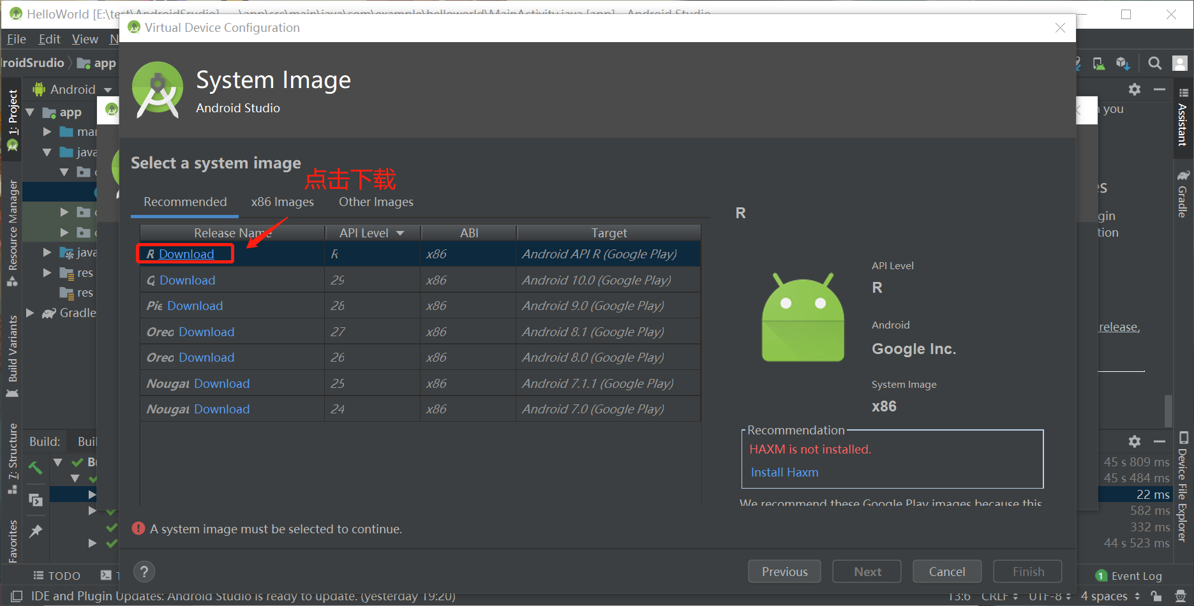Viewport: 1194px width, 606px height.
Task: Download Nougat API 25 image
Action: tap(221, 383)
